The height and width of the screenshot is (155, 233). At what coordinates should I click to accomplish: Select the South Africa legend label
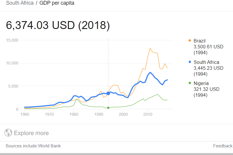click(x=206, y=62)
